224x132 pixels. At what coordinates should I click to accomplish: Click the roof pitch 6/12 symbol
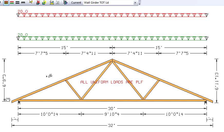coord(49,76)
